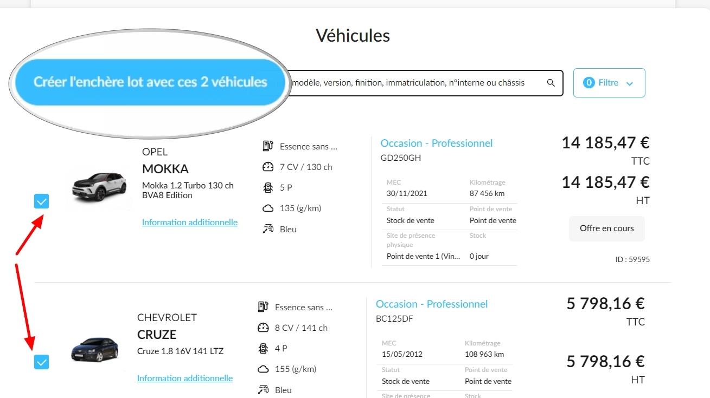710x398 pixels.
Task: Click the MOKKA model name
Action: tap(165, 168)
